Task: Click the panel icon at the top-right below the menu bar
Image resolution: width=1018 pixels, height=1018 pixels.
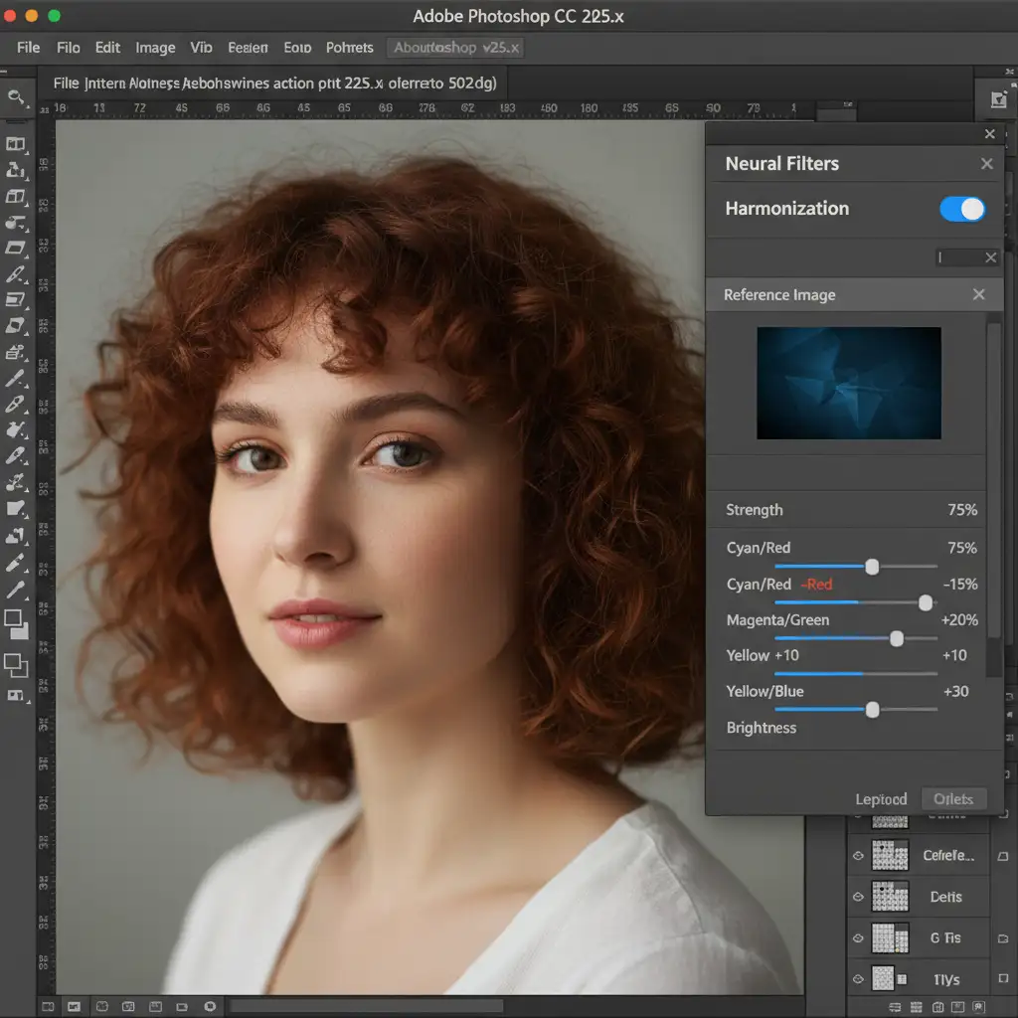Action: [998, 98]
